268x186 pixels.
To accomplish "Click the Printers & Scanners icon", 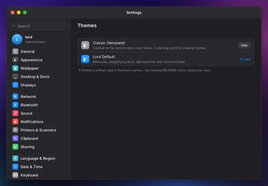I will (15, 130).
